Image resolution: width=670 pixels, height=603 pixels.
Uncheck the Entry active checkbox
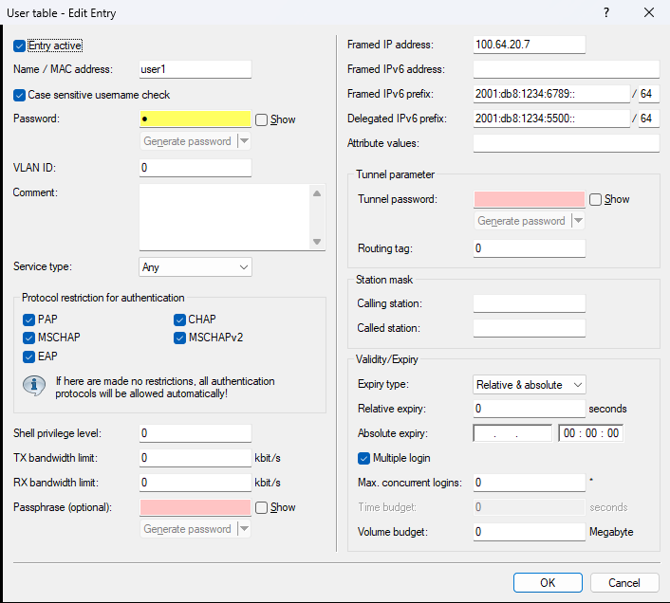(x=20, y=46)
